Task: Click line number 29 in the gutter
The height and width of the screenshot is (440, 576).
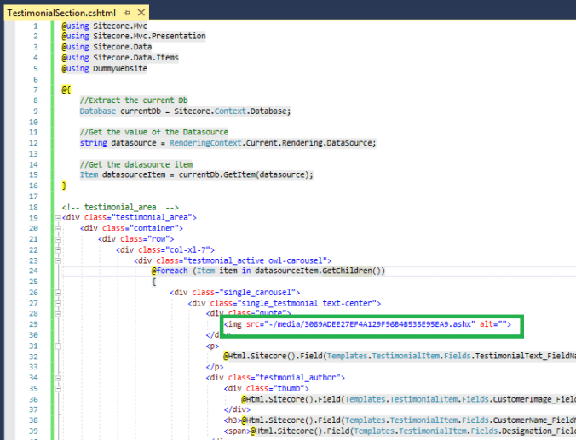Action: click(x=33, y=324)
